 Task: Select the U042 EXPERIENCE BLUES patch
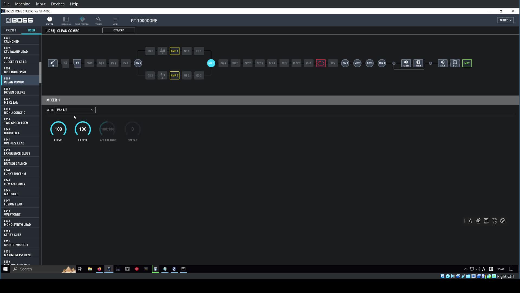click(19, 152)
